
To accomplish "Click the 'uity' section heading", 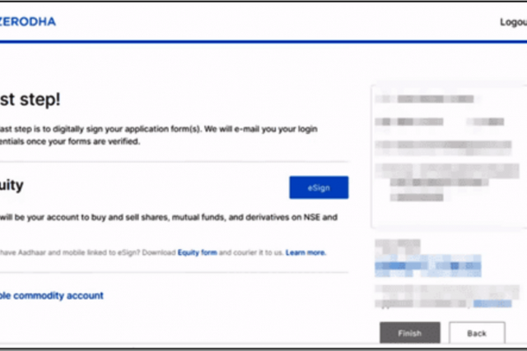I will pyautogui.click(x=12, y=185).
